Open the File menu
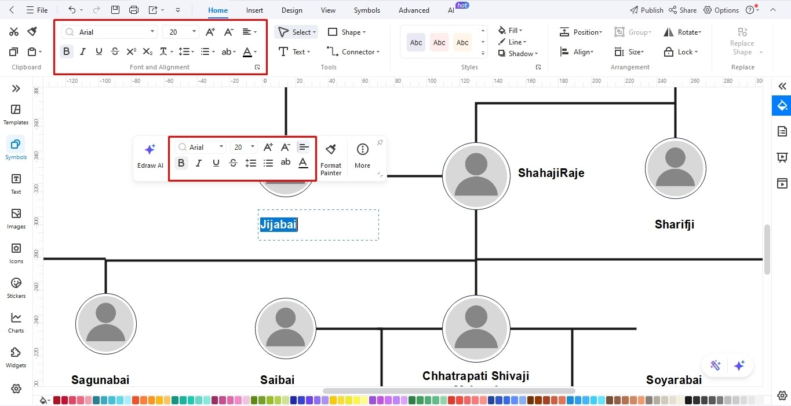791x406 pixels. tap(38, 10)
